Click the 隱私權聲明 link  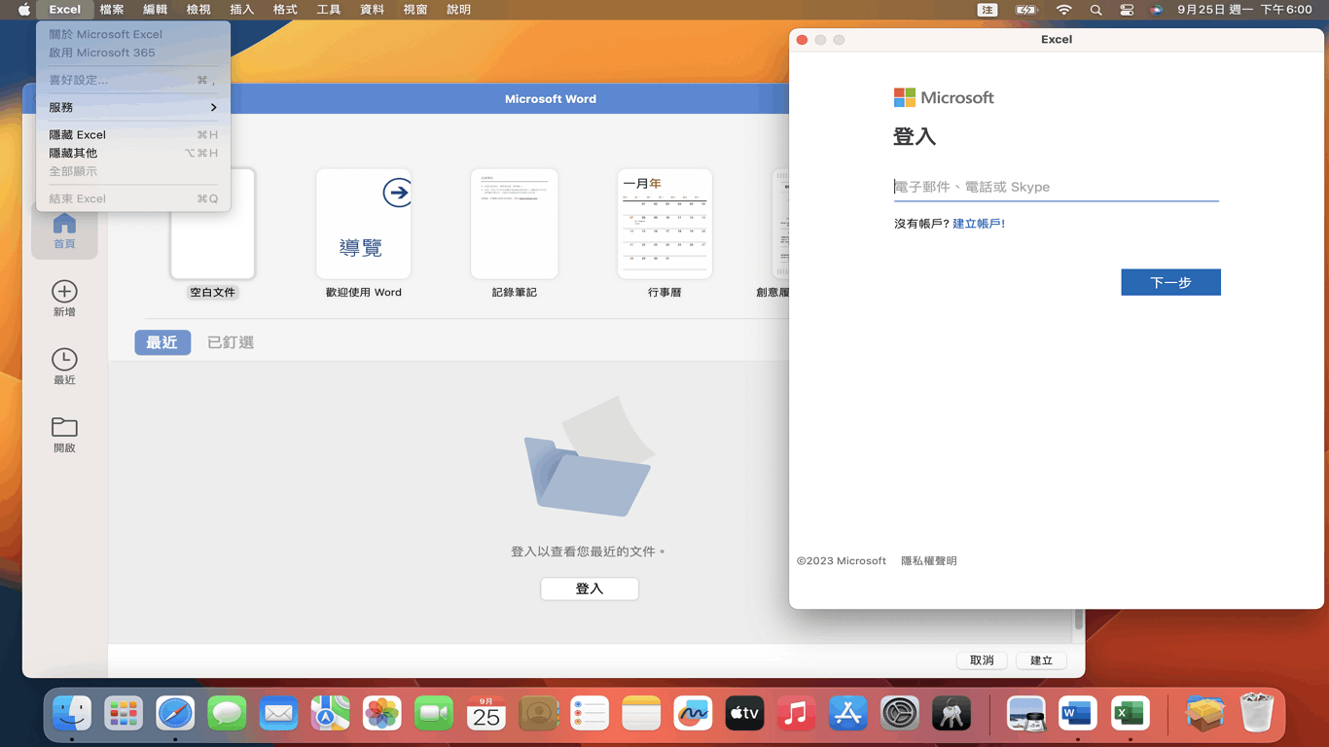(x=929, y=561)
